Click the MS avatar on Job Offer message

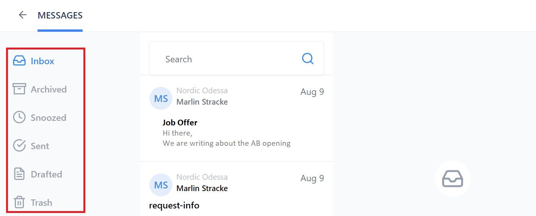pos(161,99)
